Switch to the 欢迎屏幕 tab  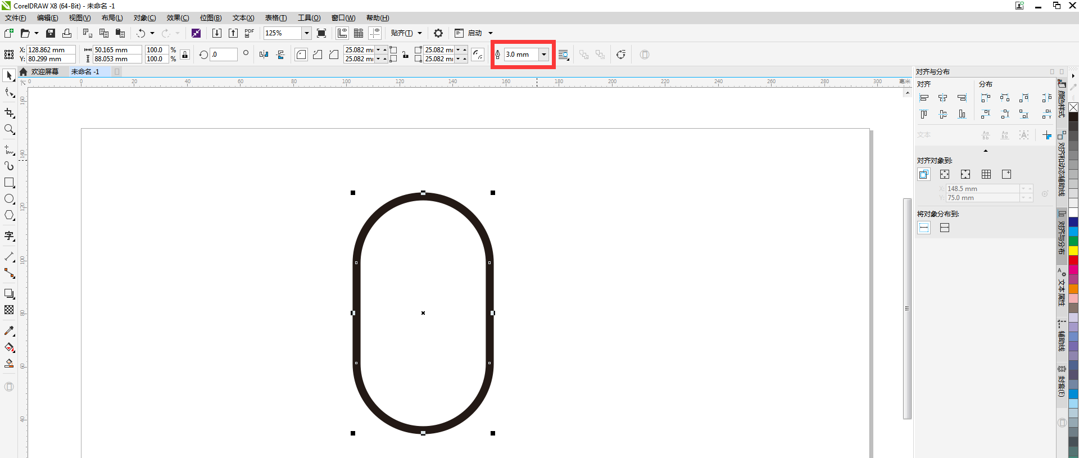[x=44, y=72]
